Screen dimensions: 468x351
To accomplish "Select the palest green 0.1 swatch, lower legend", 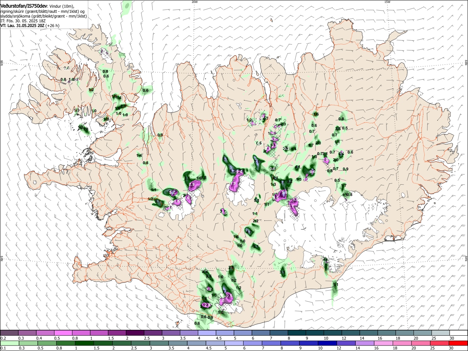I will [x=10, y=343].
